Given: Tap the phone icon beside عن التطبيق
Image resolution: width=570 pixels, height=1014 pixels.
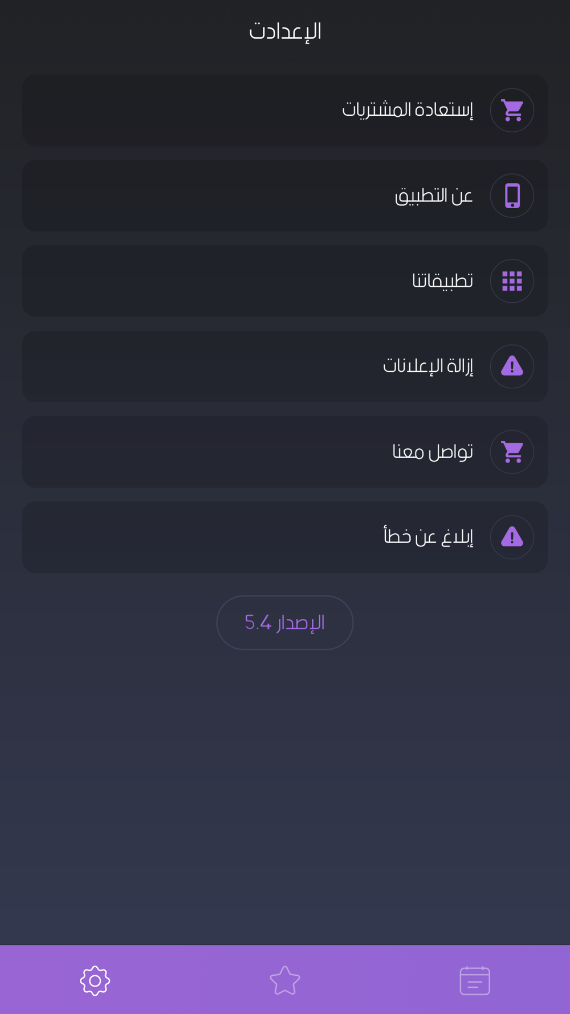Looking at the screenshot, I should (x=512, y=196).
